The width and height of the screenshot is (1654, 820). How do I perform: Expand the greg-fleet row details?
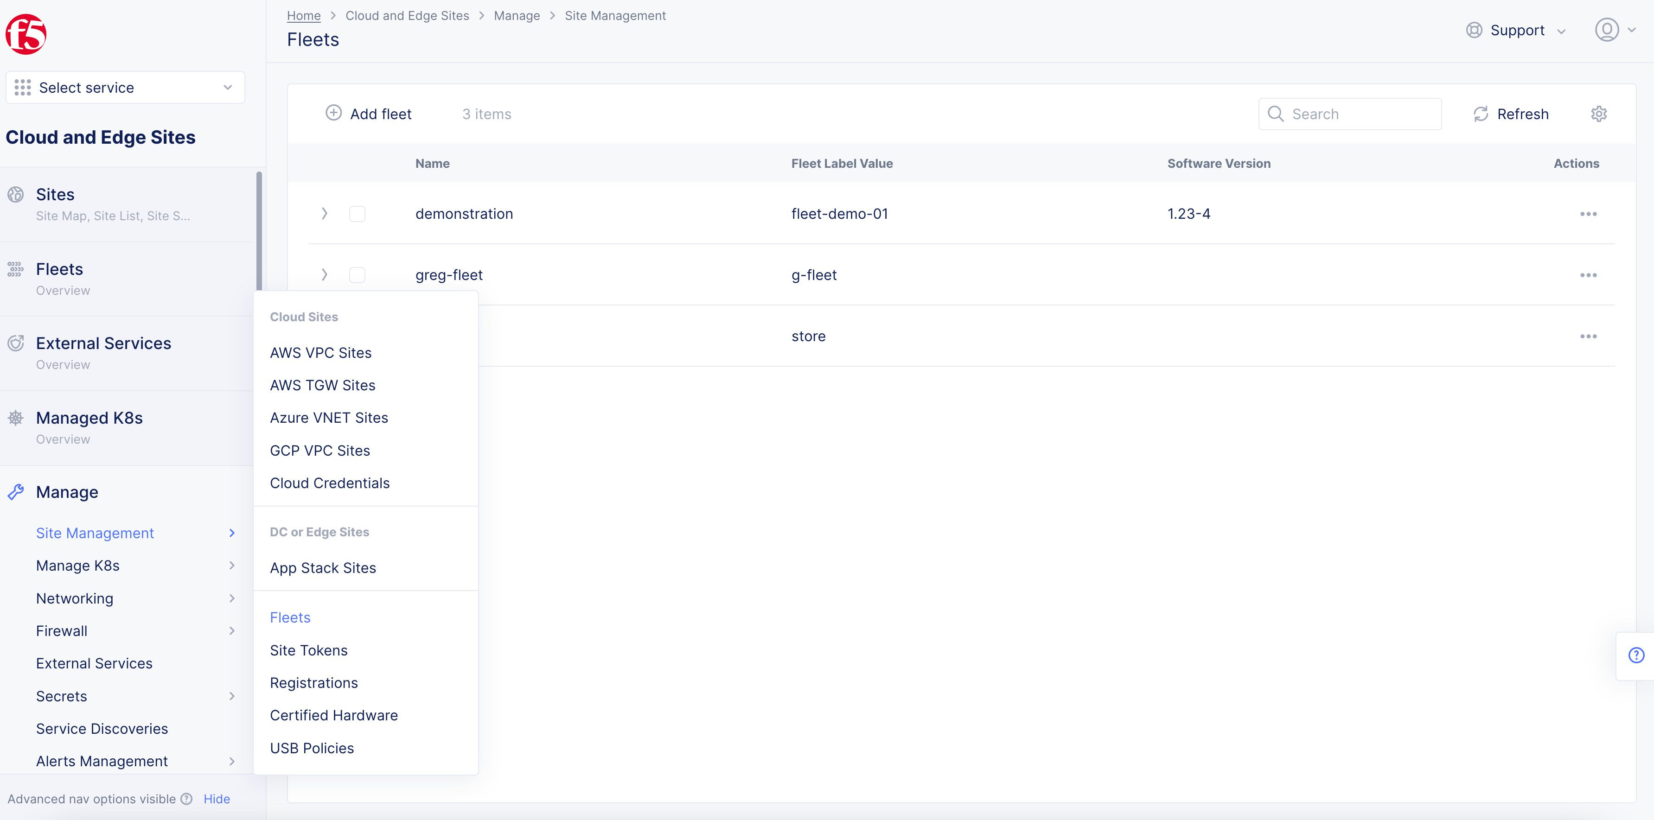pyautogui.click(x=324, y=275)
